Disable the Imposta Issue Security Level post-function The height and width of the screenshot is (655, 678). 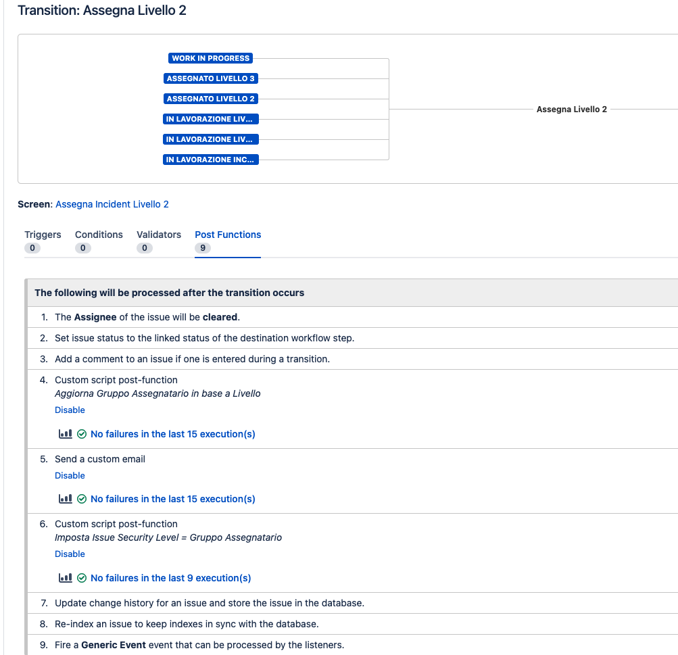tap(70, 554)
